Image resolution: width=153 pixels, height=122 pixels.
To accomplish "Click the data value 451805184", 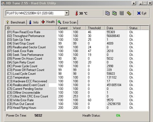I will pyautogui.click(x=114, y=85).
